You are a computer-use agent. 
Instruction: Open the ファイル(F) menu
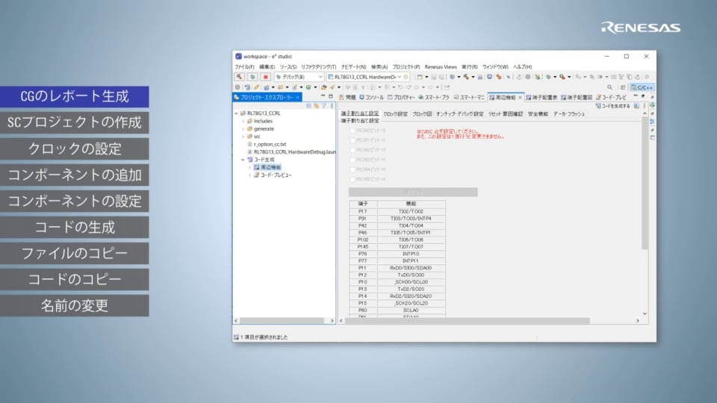coord(244,66)
